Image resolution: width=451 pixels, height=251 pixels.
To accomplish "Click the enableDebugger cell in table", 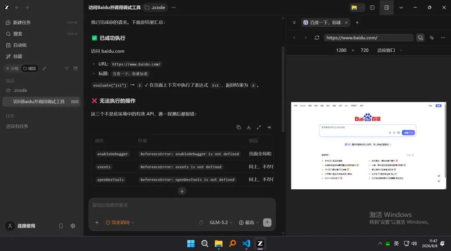I will 113,154.
